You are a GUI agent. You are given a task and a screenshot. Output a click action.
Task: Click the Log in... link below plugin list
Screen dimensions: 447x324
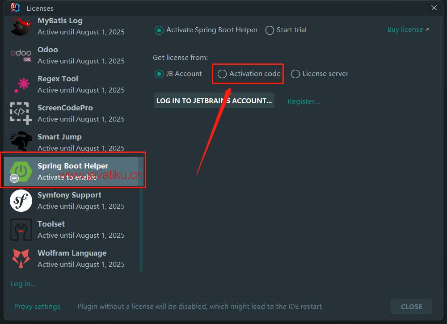(23, 283)
